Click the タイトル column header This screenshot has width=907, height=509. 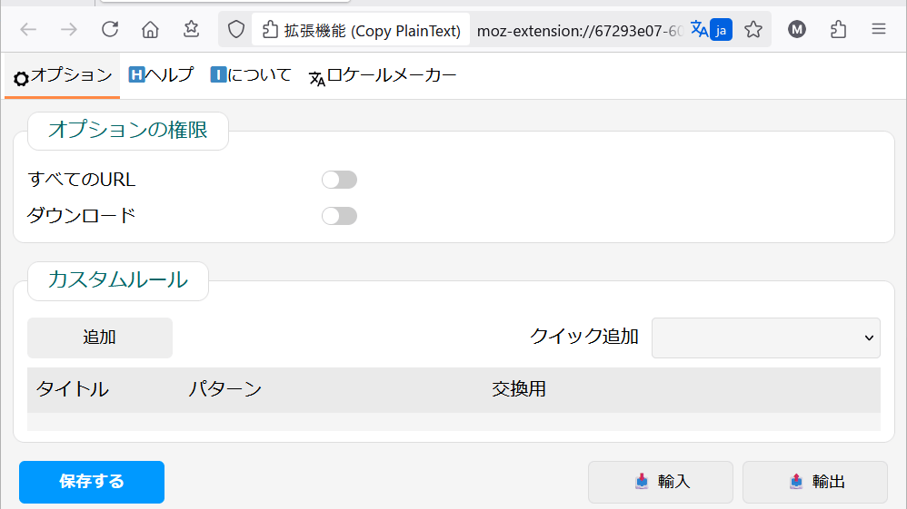[73, 389]
